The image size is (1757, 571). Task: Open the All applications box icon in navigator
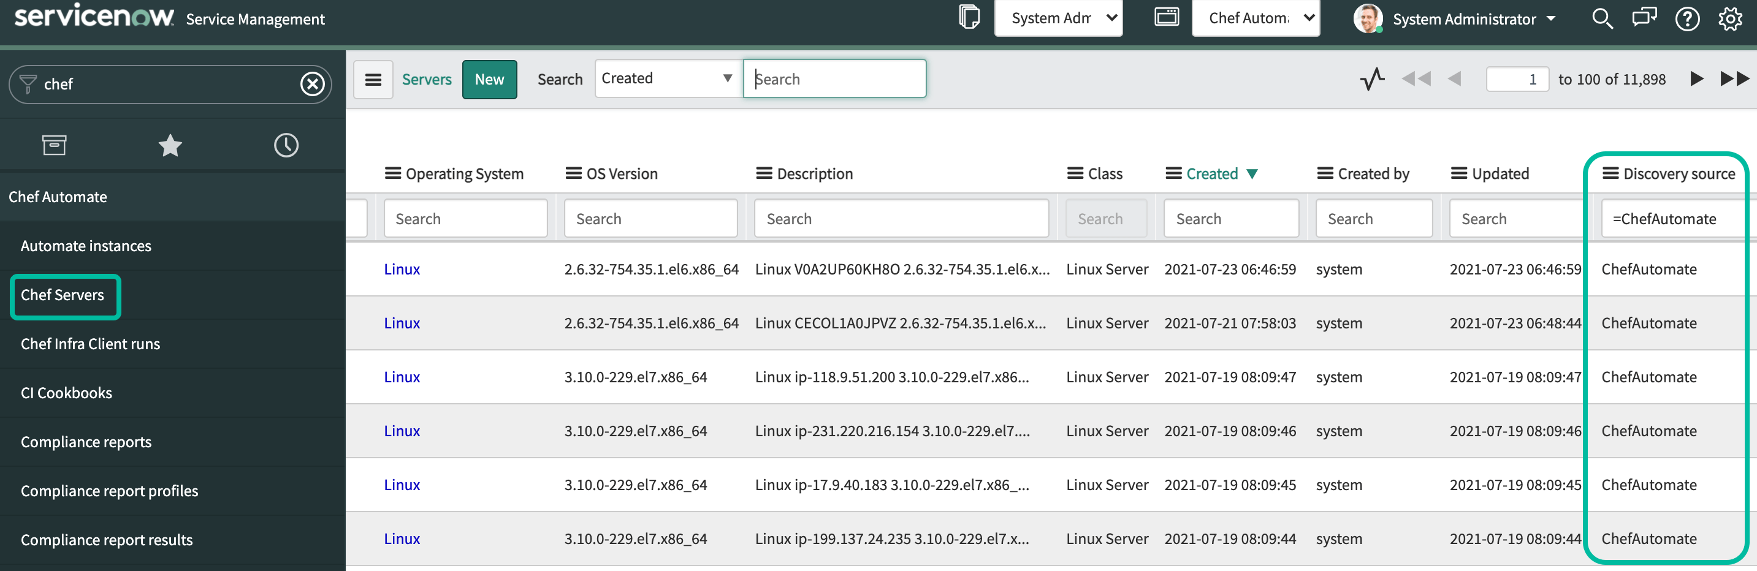(54, 145)
